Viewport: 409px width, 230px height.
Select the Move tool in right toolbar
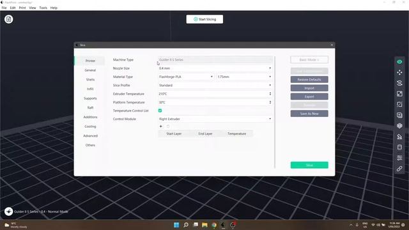(399, 72)
